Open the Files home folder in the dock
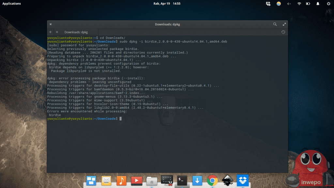The width and height of the screenshot is (334, 188). coord(152,180)
